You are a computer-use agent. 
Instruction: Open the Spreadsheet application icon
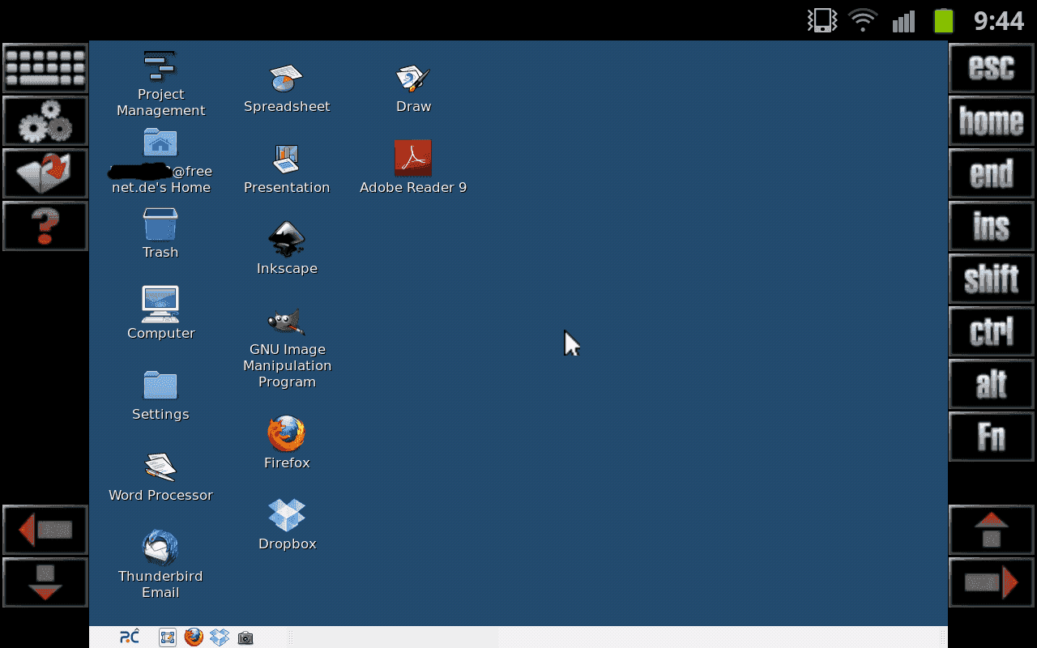click(x=286, y=79)
